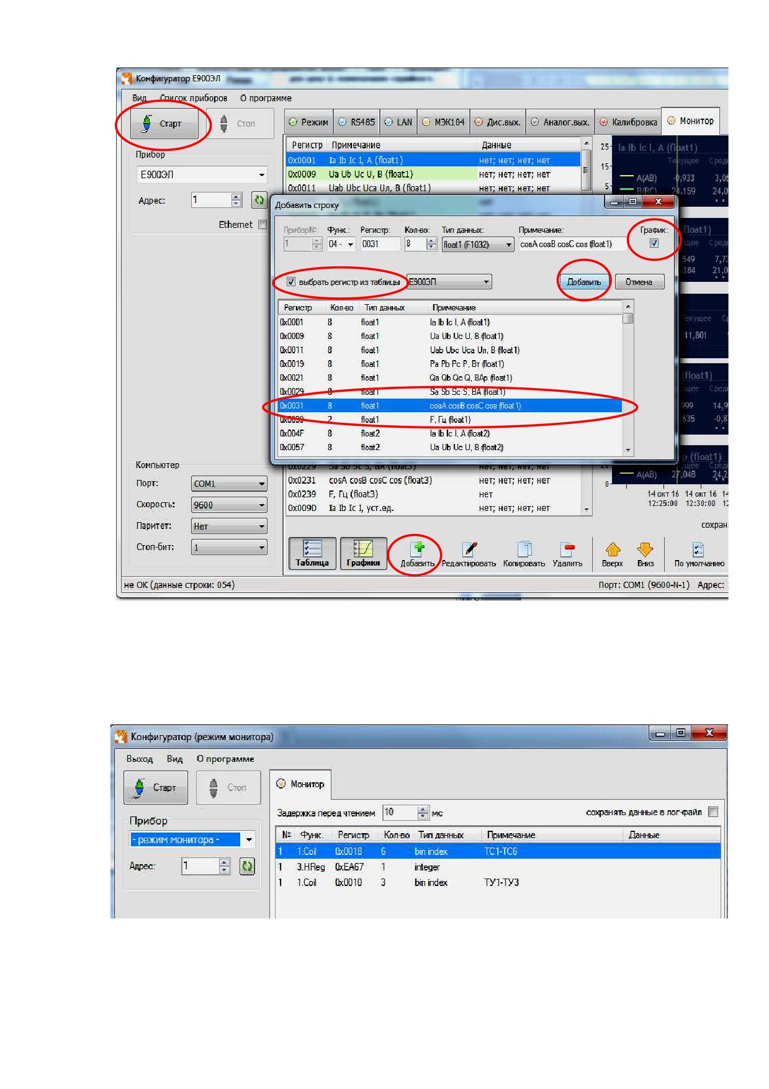The image size is (769, 1089).
Task: Select monitor row 0x0018 ТС1-ТС6
Action: [498, 851]
